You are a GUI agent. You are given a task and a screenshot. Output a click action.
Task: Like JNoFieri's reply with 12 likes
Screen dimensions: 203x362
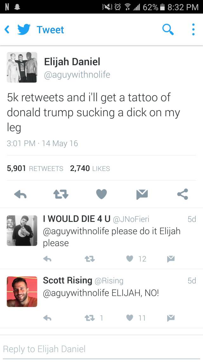[x=136, y=259]
